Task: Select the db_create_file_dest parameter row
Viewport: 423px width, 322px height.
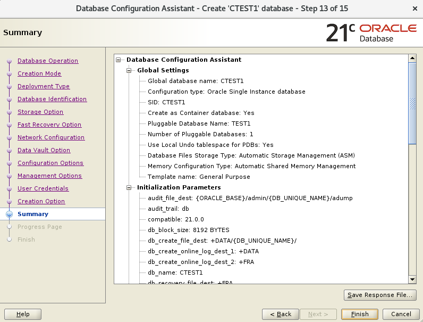Action: [x=222, y=241]
